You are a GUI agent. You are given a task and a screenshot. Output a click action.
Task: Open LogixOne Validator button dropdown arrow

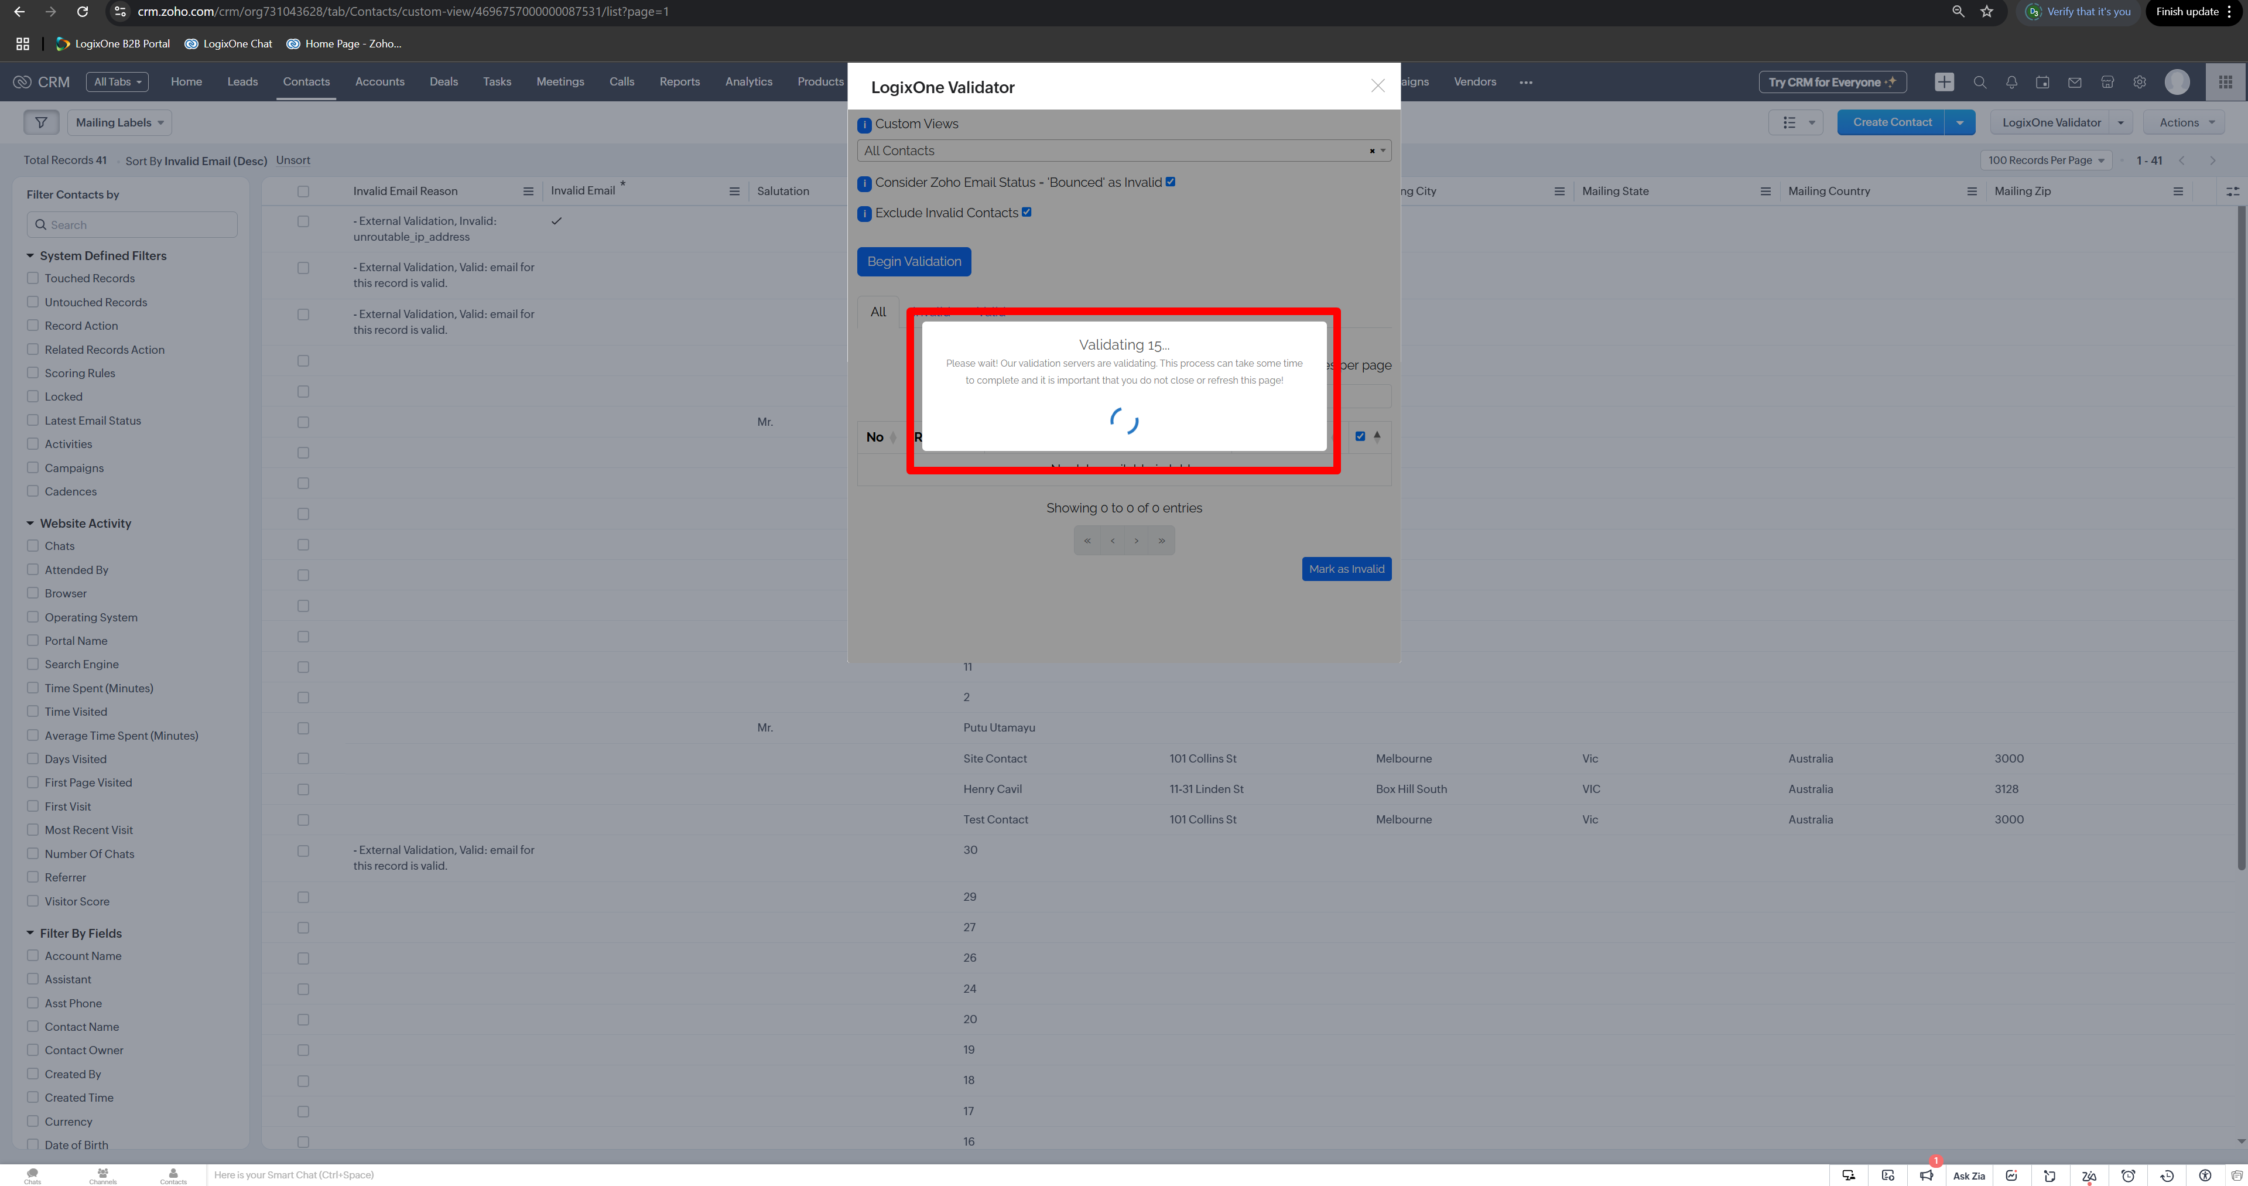click(2120, 123)
